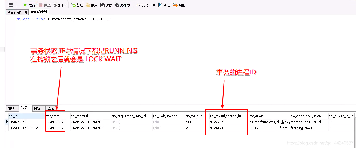The image size is (356, 148).
Task: Select RUNNING cell in 163628264 row
Action: [58, 122]
